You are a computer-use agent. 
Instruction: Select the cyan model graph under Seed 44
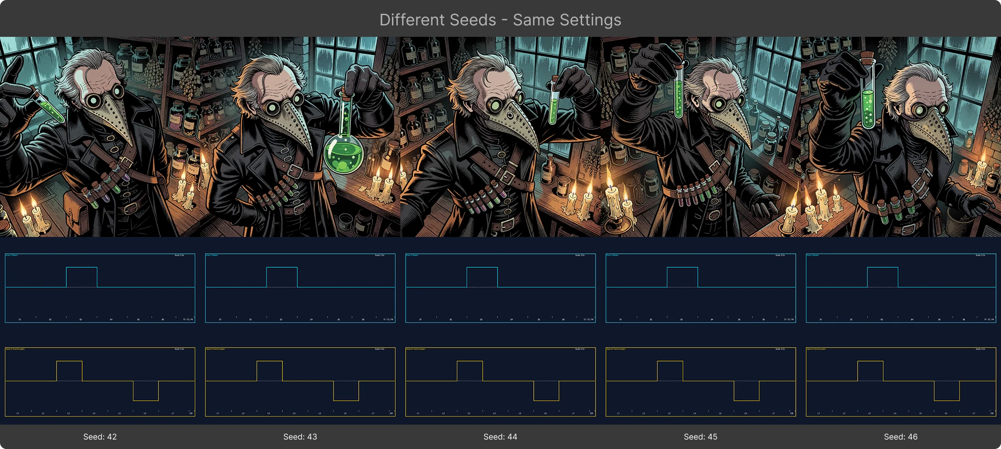pyautogui.click(x=500, y=288)
